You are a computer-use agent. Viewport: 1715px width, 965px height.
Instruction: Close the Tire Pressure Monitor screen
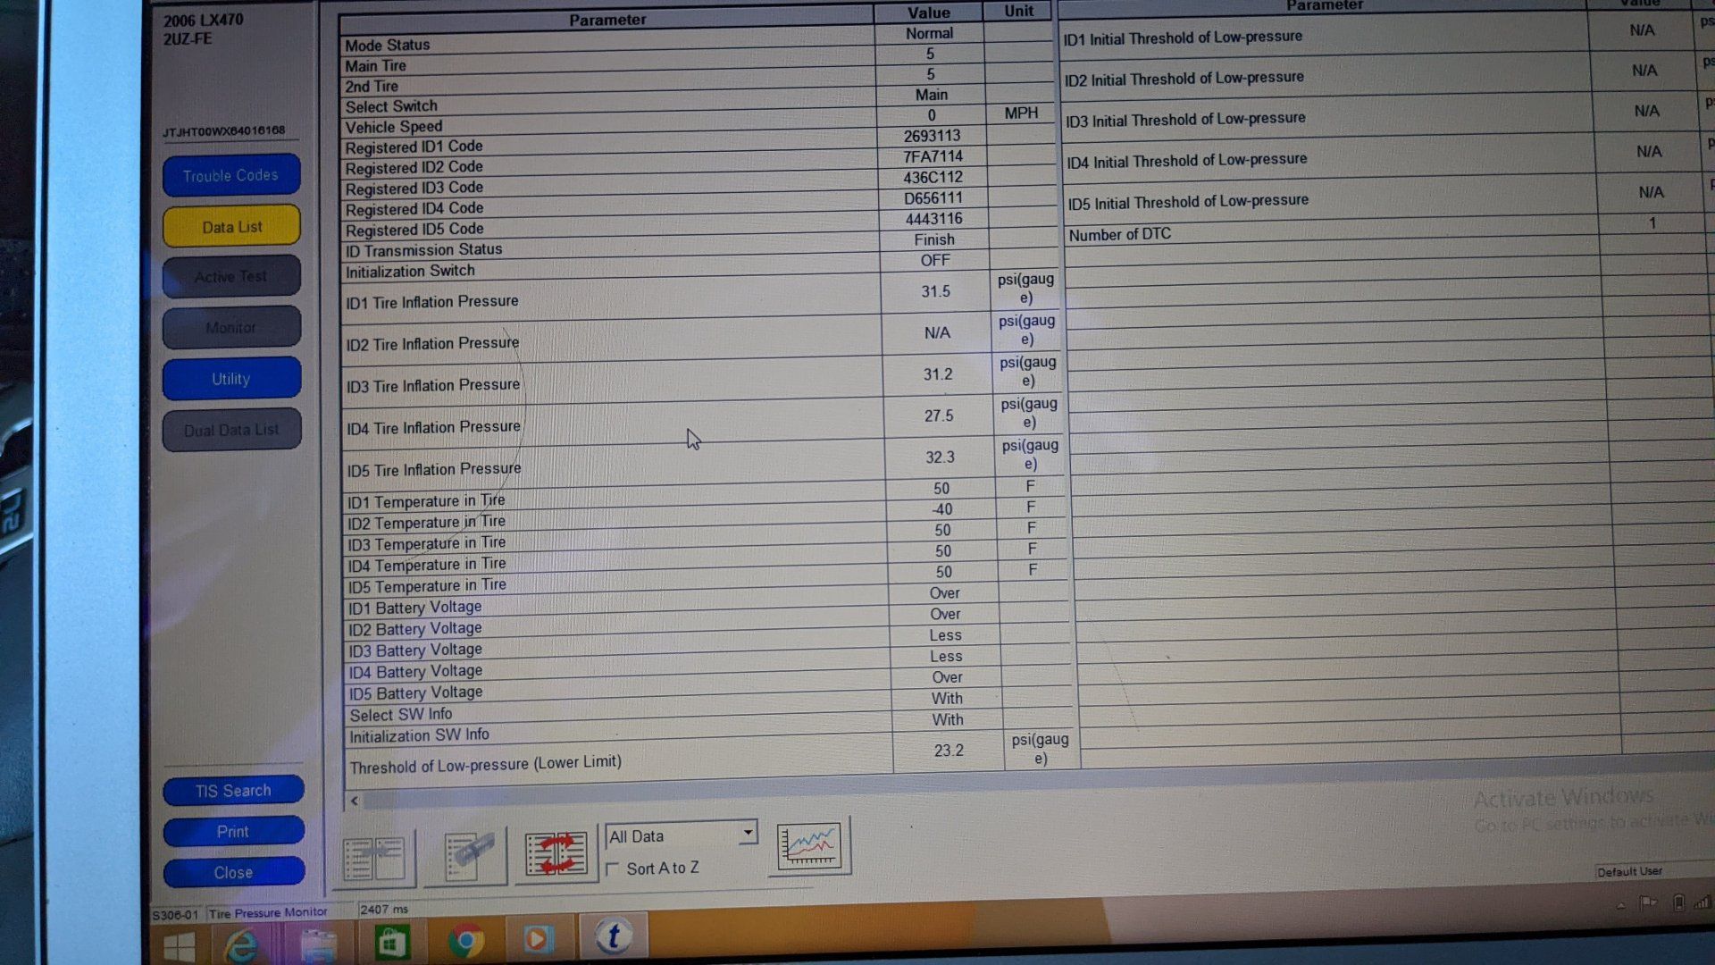(233, 873)
